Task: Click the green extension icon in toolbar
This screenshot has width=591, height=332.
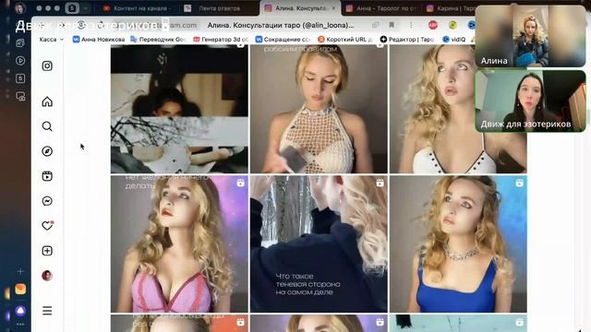Action: click(x=452, y=25)
